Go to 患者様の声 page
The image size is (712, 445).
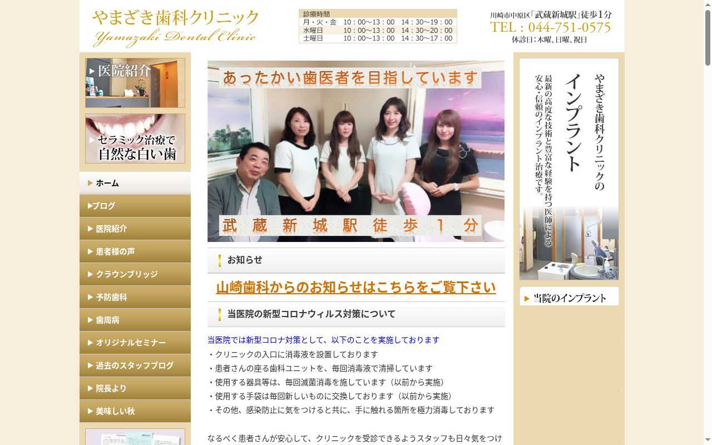[135, 251]
